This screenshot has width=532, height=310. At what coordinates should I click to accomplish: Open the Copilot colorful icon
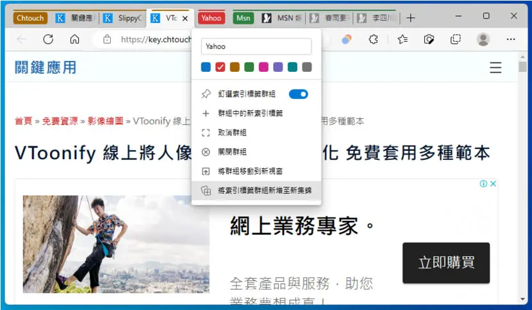tap(346, 39)
